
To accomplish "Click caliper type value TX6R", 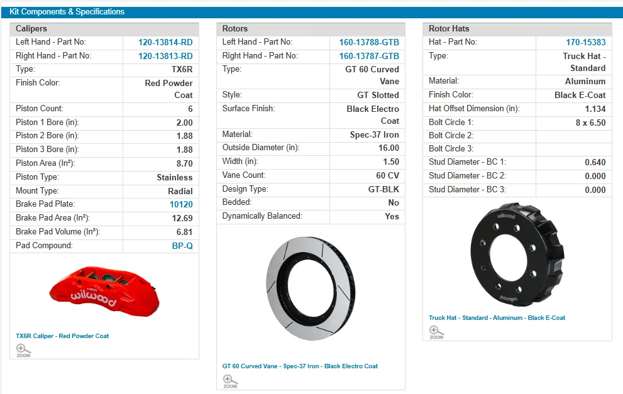I will (182, 70).
